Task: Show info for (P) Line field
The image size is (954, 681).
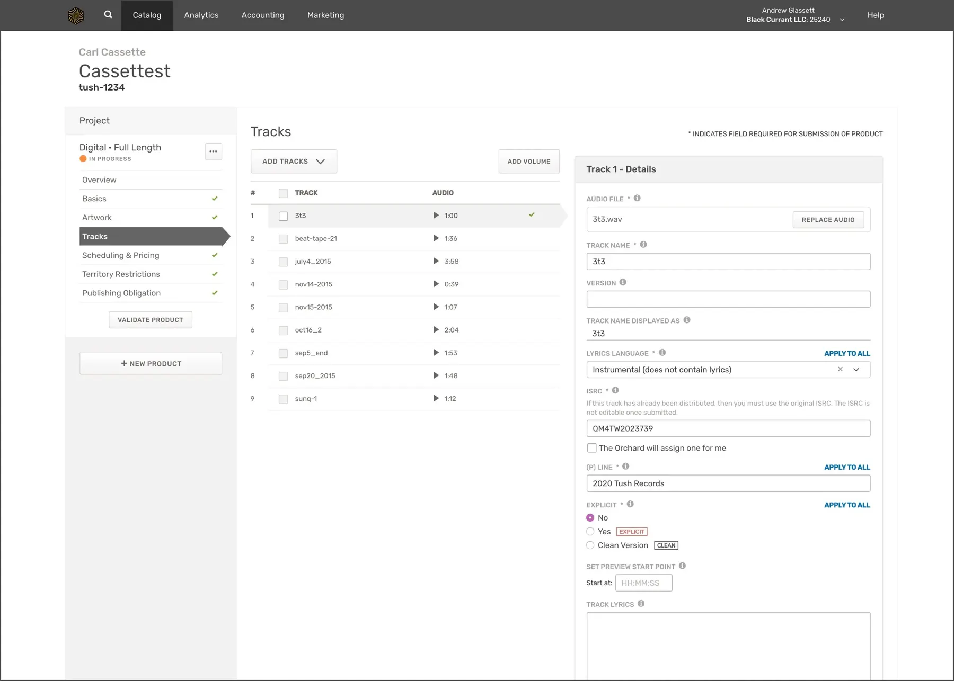Action: [x=625, y=467]
